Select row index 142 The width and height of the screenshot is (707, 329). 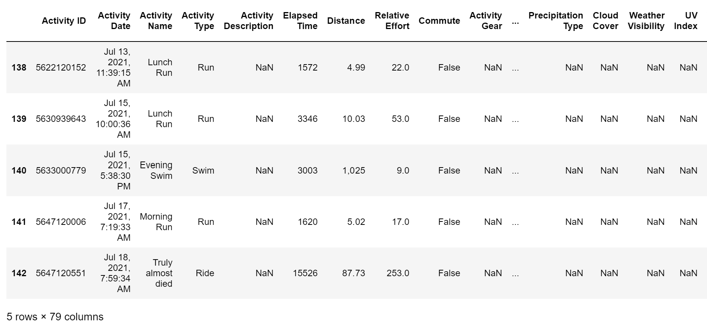tap(19, 273)
